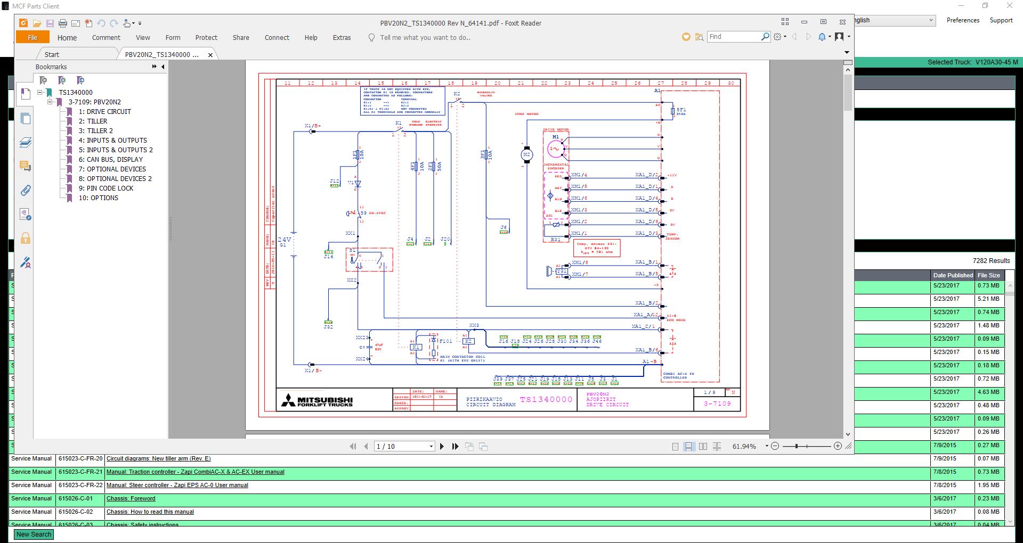Click the notifications bell icon
This screenshot has width=1023, height=543.
point(822,37)
